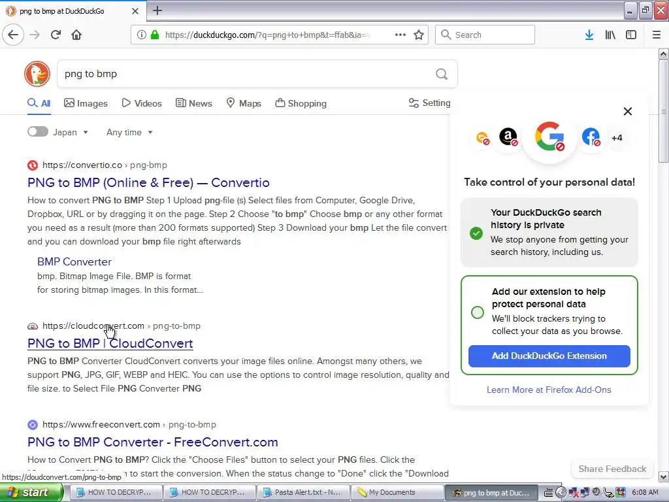This screenshot has height=502, width=669.
Task: Switch to the Shopping tab
Action: click(301, 103)
